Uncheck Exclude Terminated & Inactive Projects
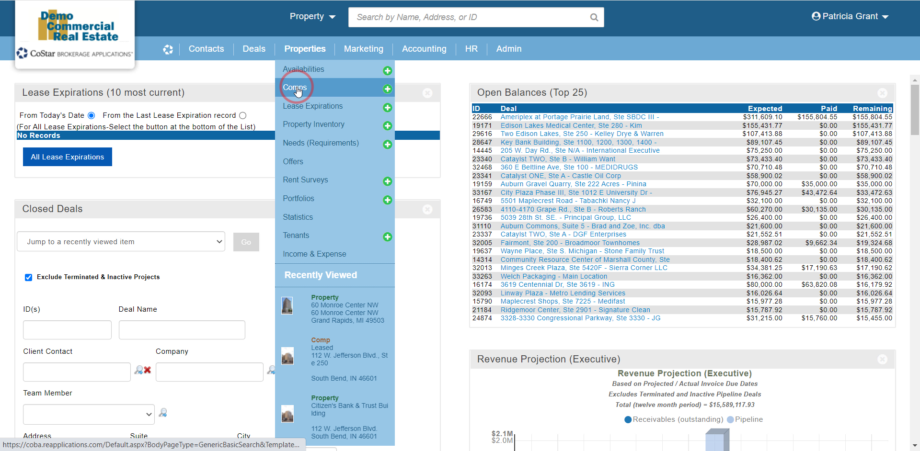Screen dimensions: 920x451 click(x=29, y=277)
